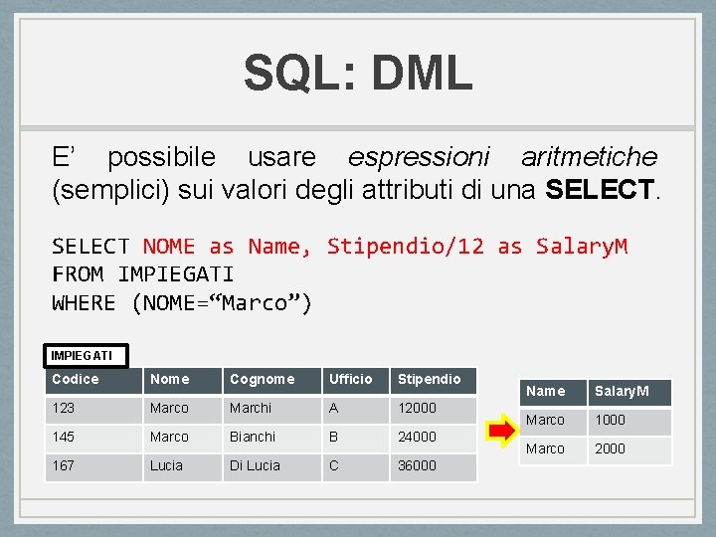Screen dimensions: 716x537
Task: Click the italic word "aritmetiche"
Action: [x=589, y=157]
